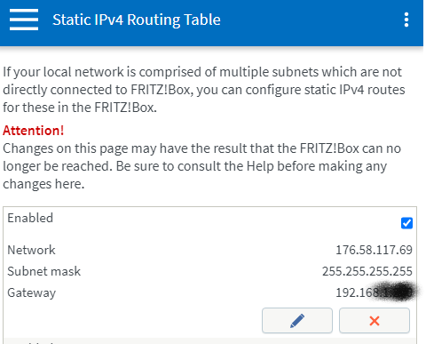The width and height of the screenshot is (426, 344).
Task: Click the partially visible row below the buttons
Action: coord(210,340)
